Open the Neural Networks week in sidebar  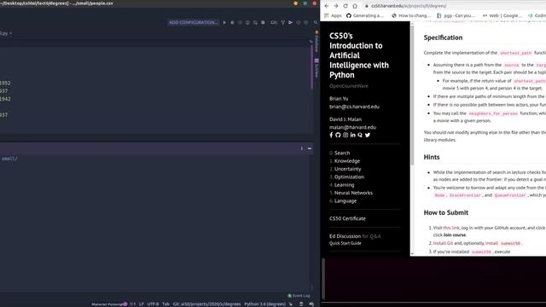pyautogui.click(x=353, y=193)
